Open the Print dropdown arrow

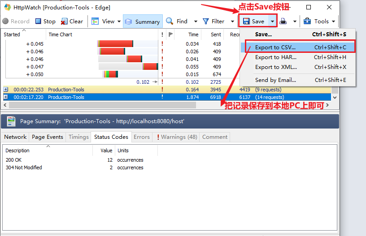tap(295, 21)
